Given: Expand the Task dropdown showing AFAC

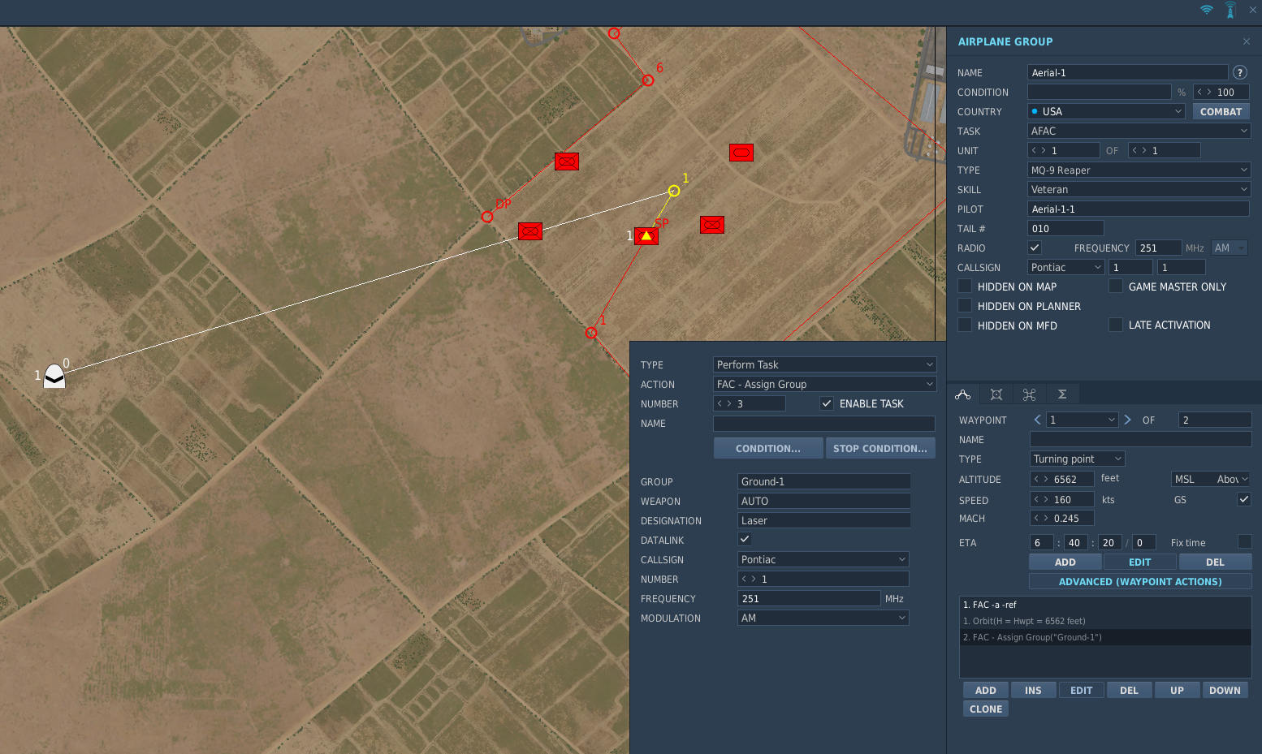Looking at the screenshot, I should pos(1139,131).
